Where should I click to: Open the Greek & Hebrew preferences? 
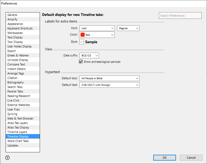pos(18,55)
